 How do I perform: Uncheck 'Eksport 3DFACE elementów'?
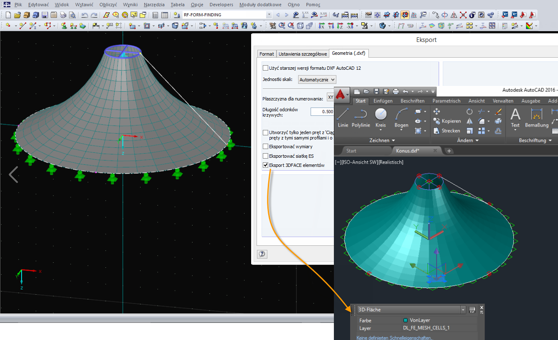point(265,165)
